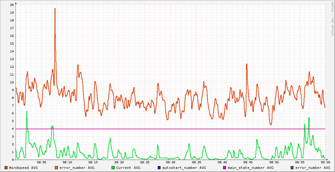This screenshot has height=172, width=335.
Task: Click the magenta main_state_number legend swatch
Action: 225,168
